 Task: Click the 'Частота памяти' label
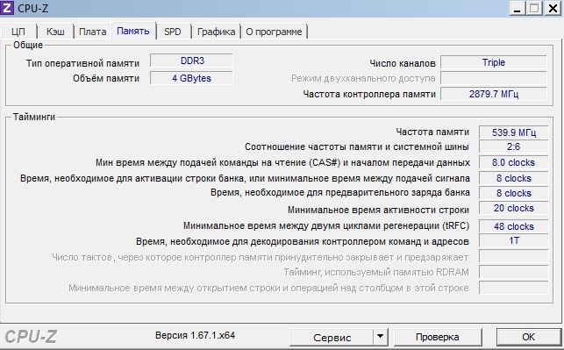pos(432,132)
